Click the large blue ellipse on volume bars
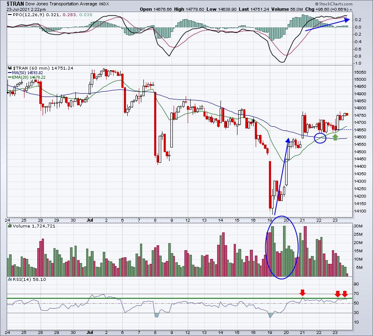This screenshot has height=336, width=373. click(282, 247)
